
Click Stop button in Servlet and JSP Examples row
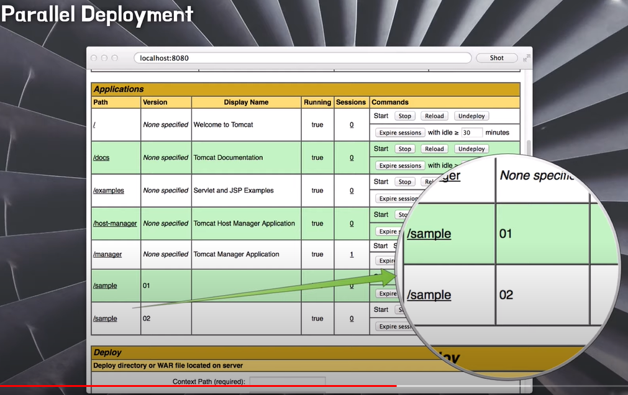coord(404,181)
